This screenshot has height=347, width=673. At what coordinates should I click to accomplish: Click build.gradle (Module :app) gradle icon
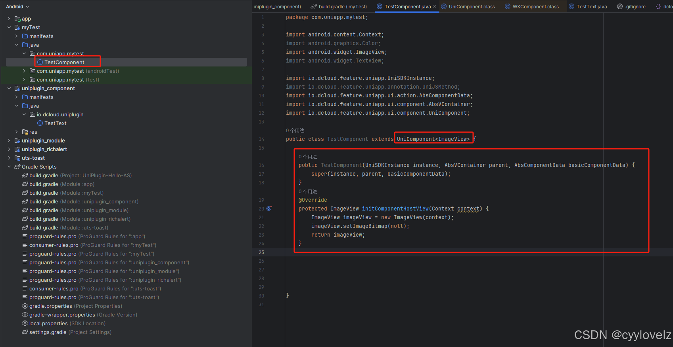coord(25,184)
